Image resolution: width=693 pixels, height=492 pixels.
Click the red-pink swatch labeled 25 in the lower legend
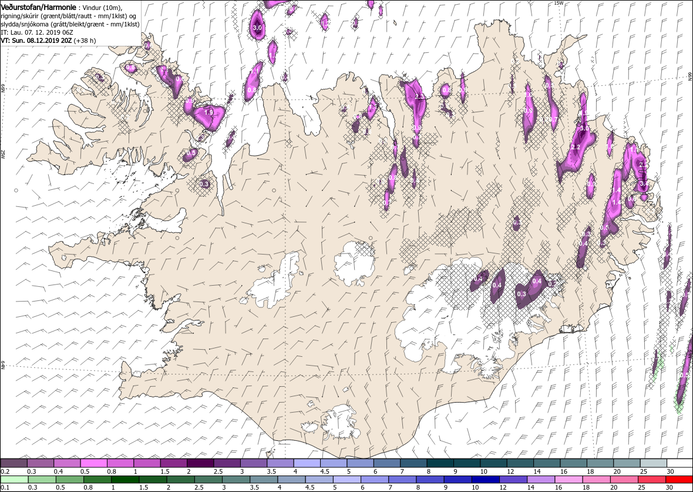[x=651, y=480]
